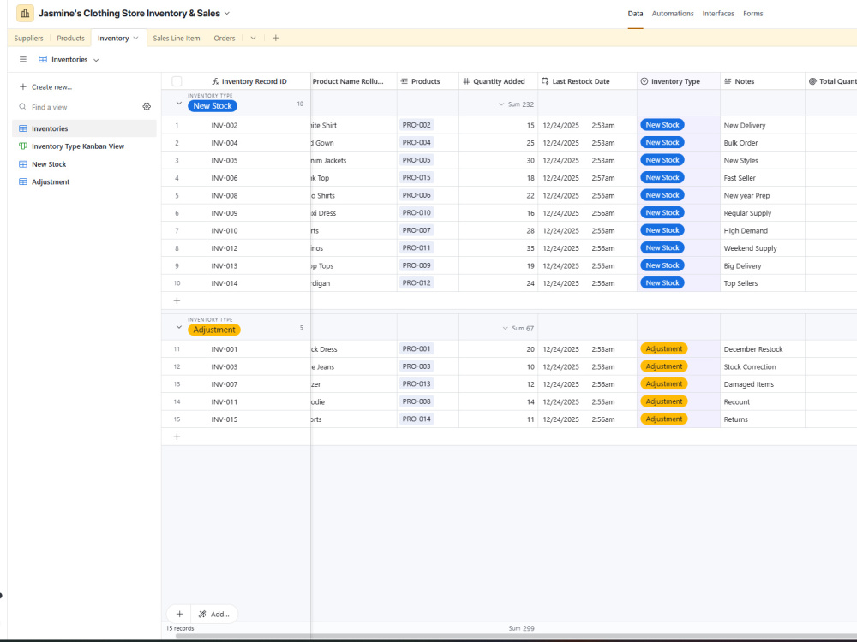Open the New Stock view
The width and height of the screenshot is (857, 642).
pyautogui.click(x=84, y=164)
